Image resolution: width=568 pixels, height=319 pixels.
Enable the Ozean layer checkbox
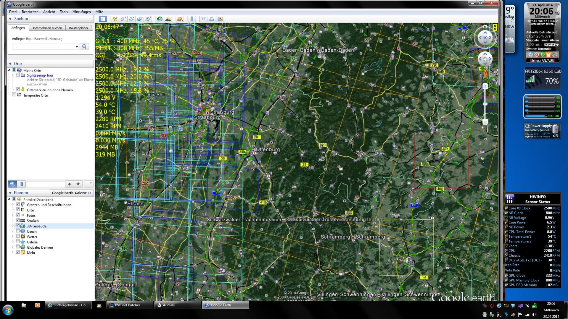[x=17, y=231]
